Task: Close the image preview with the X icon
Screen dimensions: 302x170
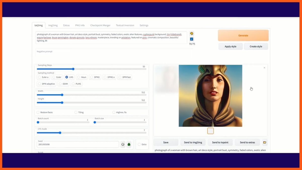Action: pos(264,68)
